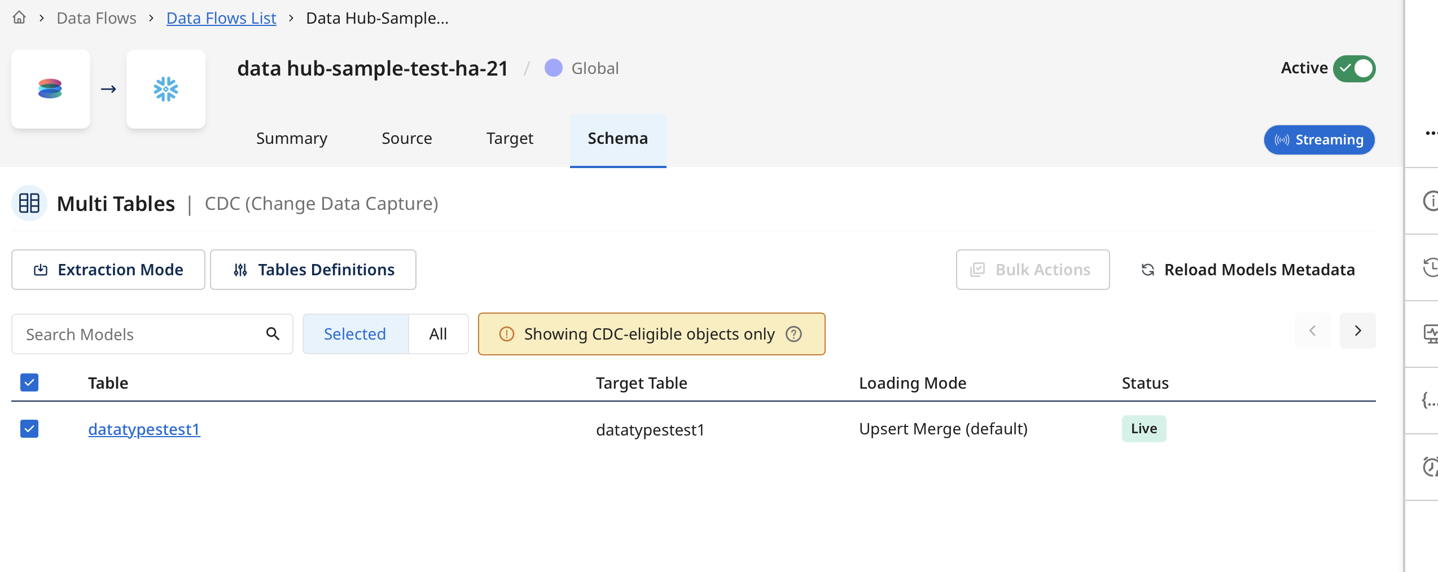Show Selected models filter
Viewport: 1438px width, 572px height.
355,334
